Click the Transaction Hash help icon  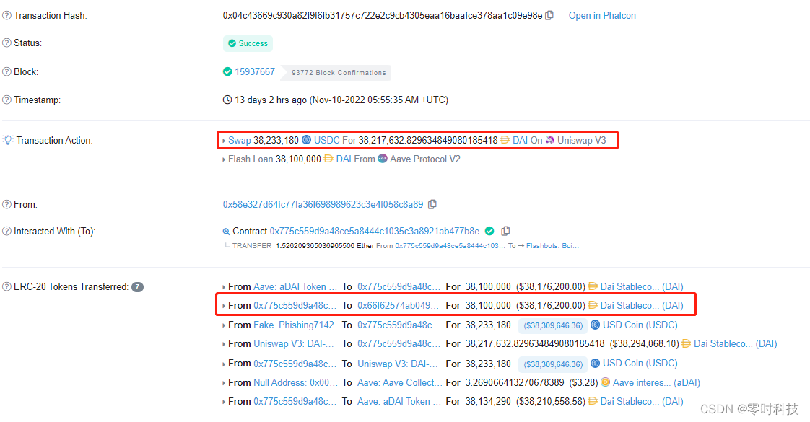6,15
